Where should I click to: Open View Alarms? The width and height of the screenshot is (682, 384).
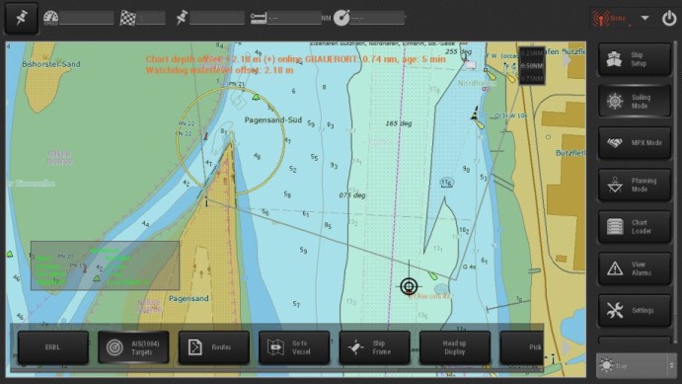[x=635, y=269]
